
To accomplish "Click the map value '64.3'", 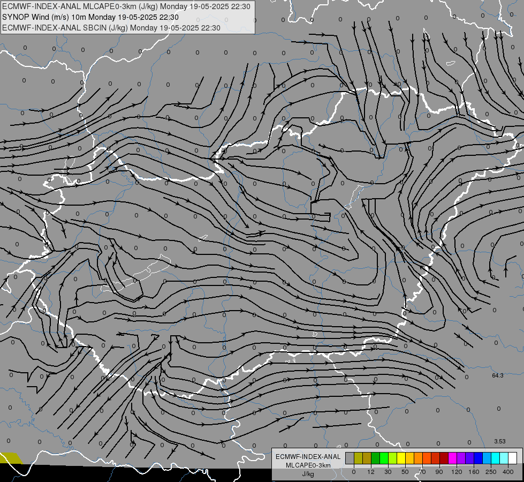I will point(497,375).
